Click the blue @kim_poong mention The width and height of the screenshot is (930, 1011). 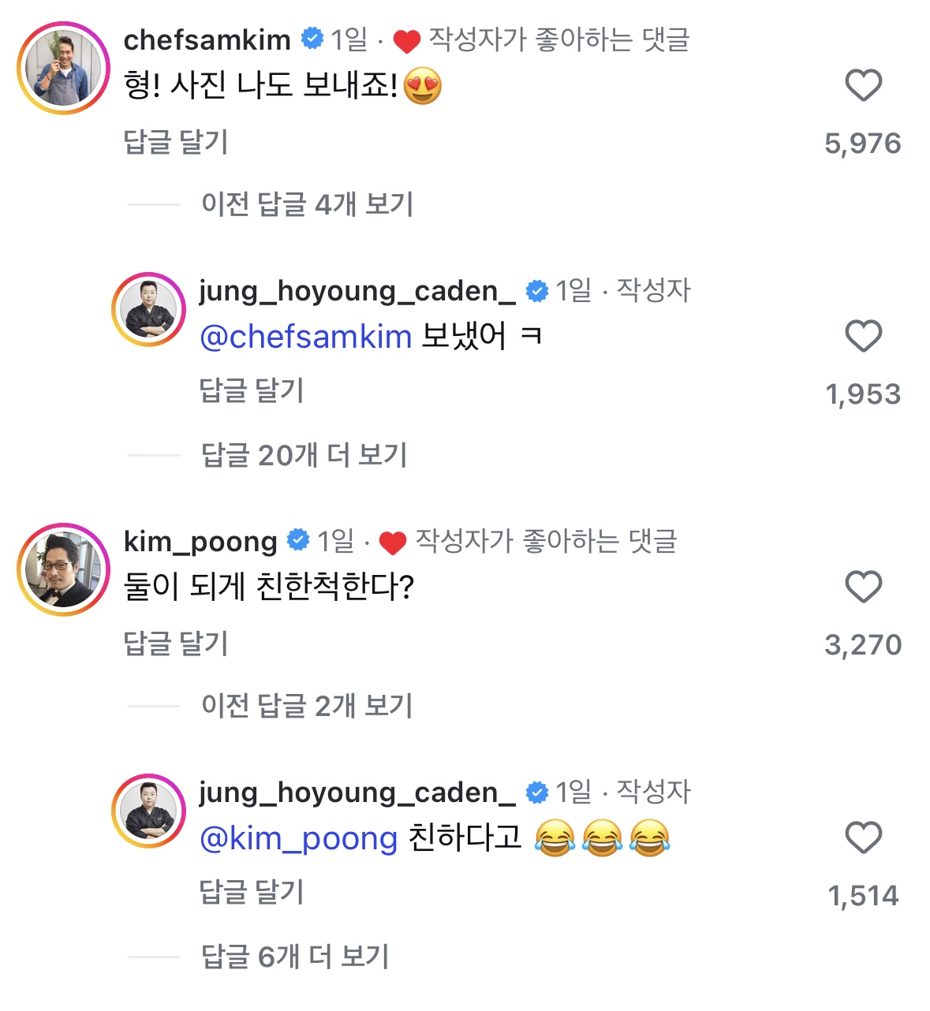[x=299, y=838]
